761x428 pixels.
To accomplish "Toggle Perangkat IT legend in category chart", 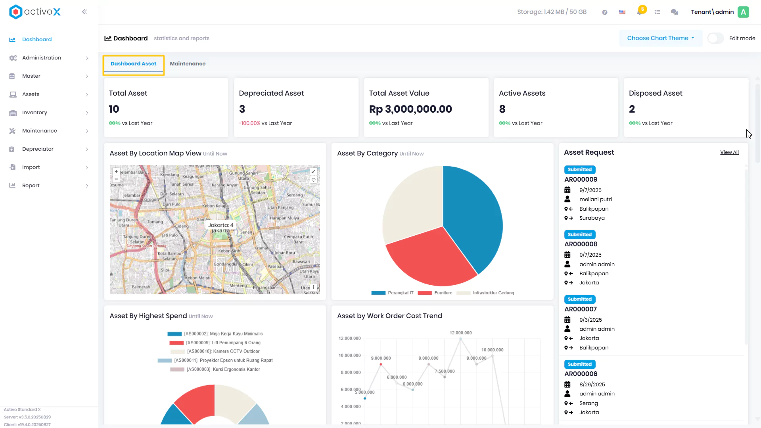I will 392,293.
